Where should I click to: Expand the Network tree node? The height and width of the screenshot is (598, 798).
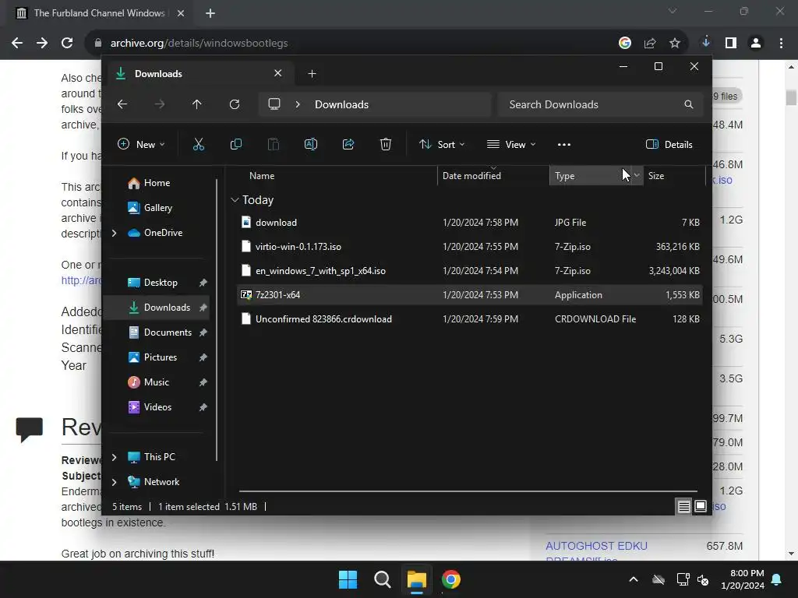pos(114,482)
